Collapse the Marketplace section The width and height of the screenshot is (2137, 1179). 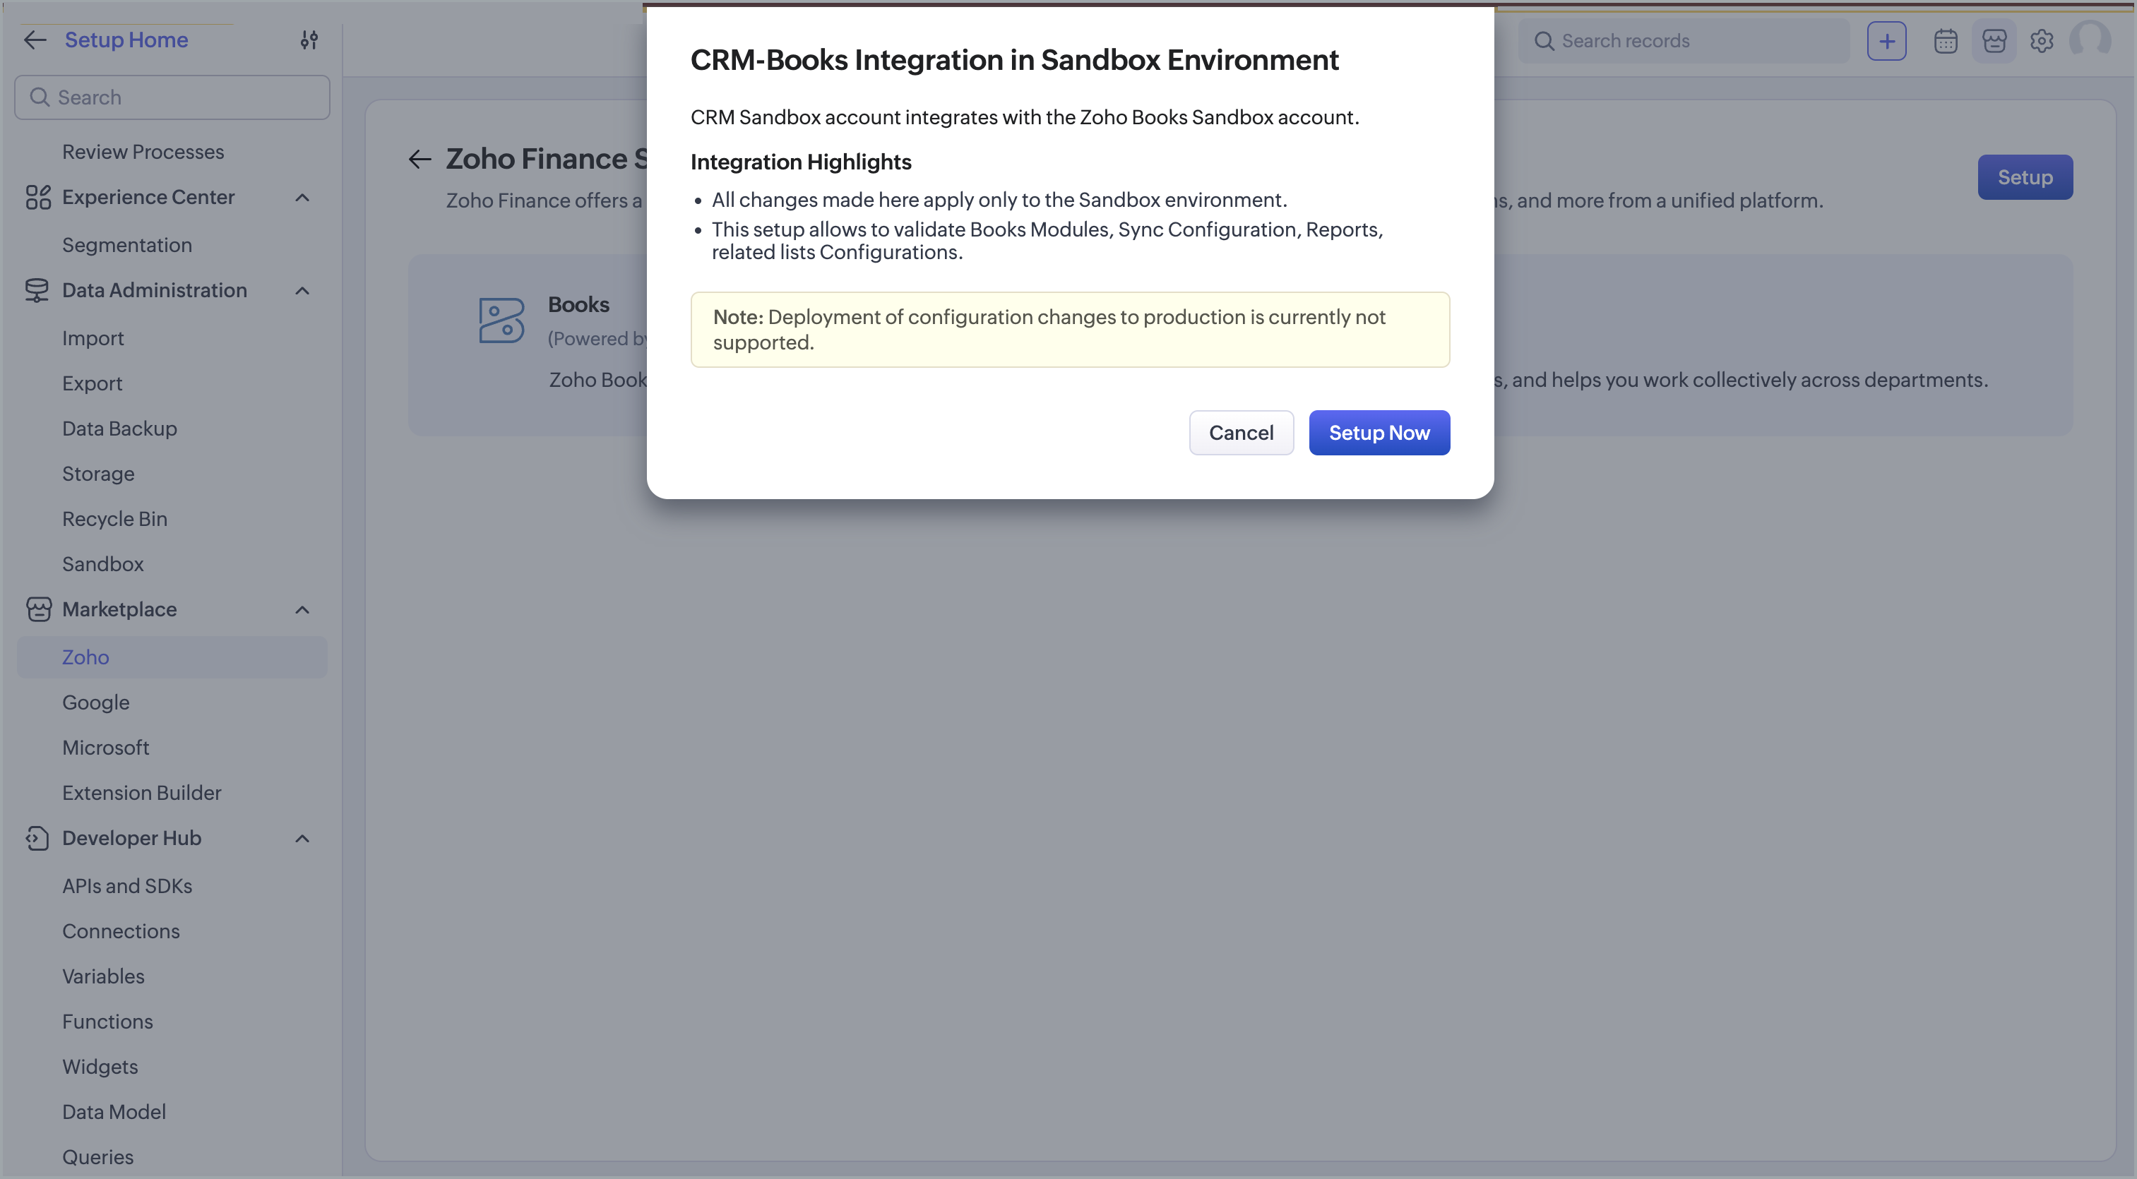coord(302,609)
